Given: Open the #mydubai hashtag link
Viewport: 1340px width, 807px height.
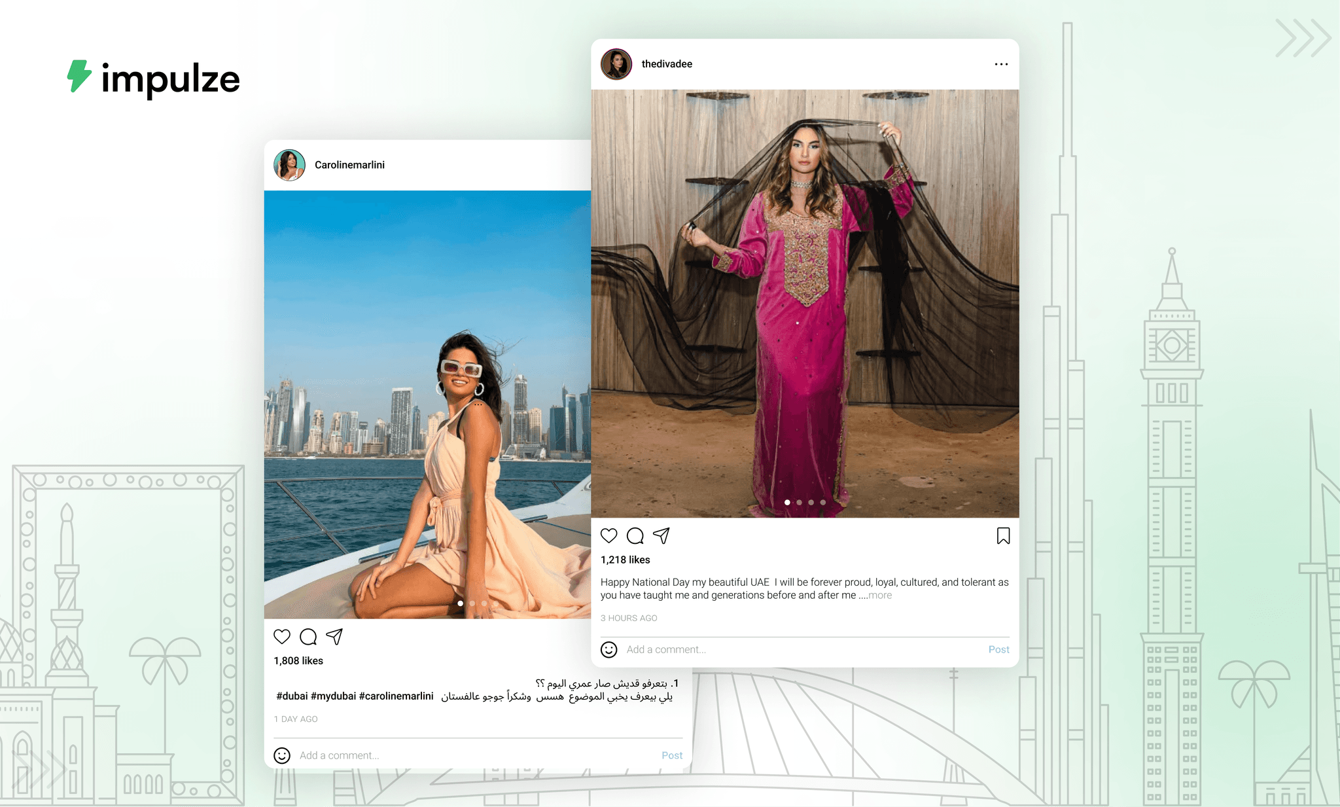Looking at the screenshot, I should coord(333,696).
